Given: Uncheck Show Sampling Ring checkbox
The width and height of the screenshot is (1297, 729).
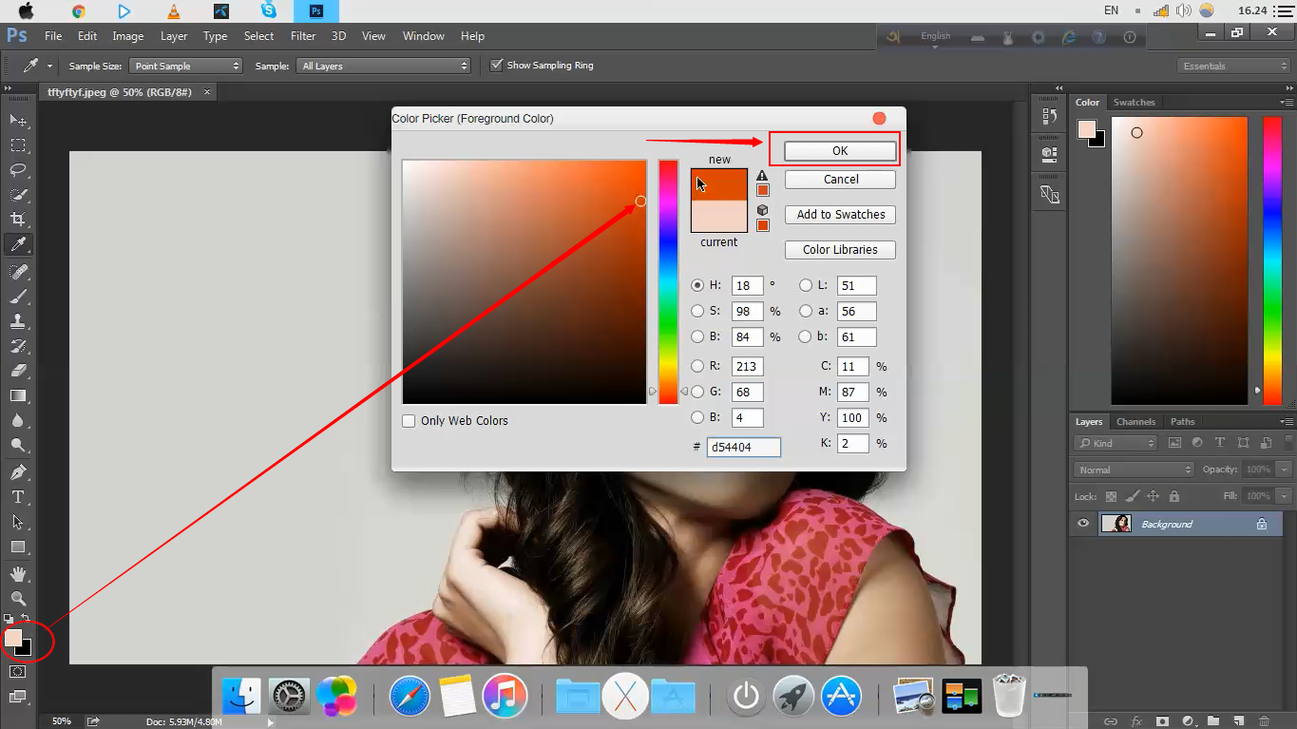Looking at the screenshot, I should pyautogui.click(x=496, y=66).
